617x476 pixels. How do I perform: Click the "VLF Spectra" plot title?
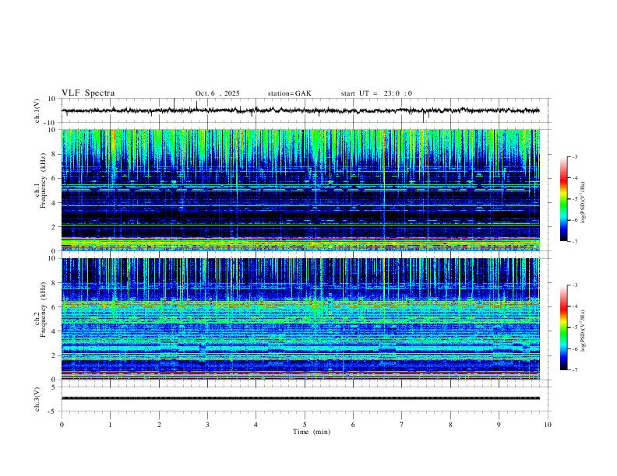click(88, 93)
